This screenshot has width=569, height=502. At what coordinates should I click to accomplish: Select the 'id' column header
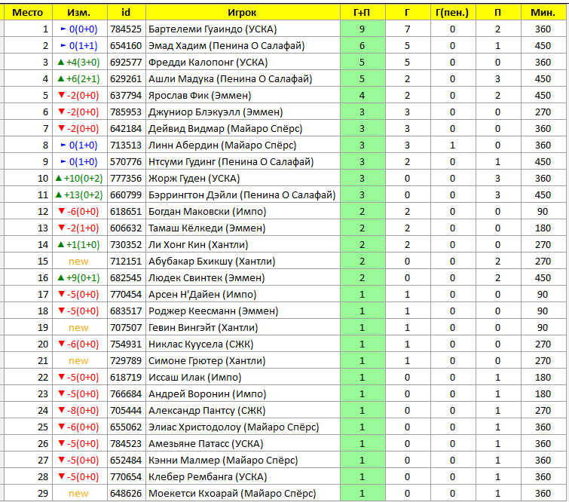[127, 12]
